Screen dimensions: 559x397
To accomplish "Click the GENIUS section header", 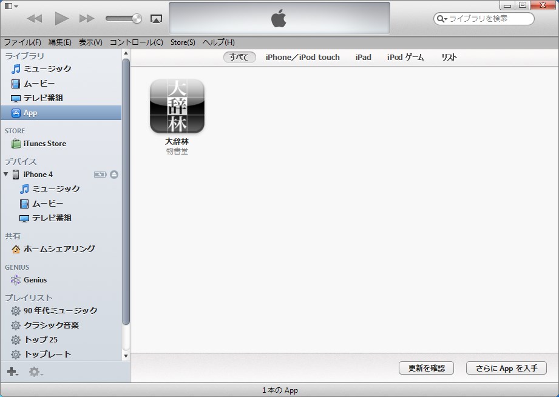I will pos(17,267).
